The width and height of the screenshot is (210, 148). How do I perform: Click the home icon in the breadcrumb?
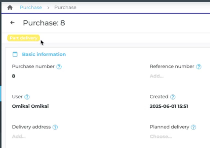pyautogui.click(x=10, y=7)
